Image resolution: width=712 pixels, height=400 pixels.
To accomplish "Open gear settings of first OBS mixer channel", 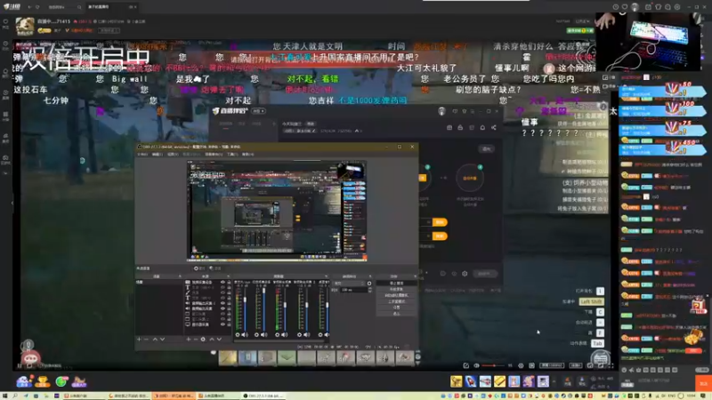I will pos(238,335).
